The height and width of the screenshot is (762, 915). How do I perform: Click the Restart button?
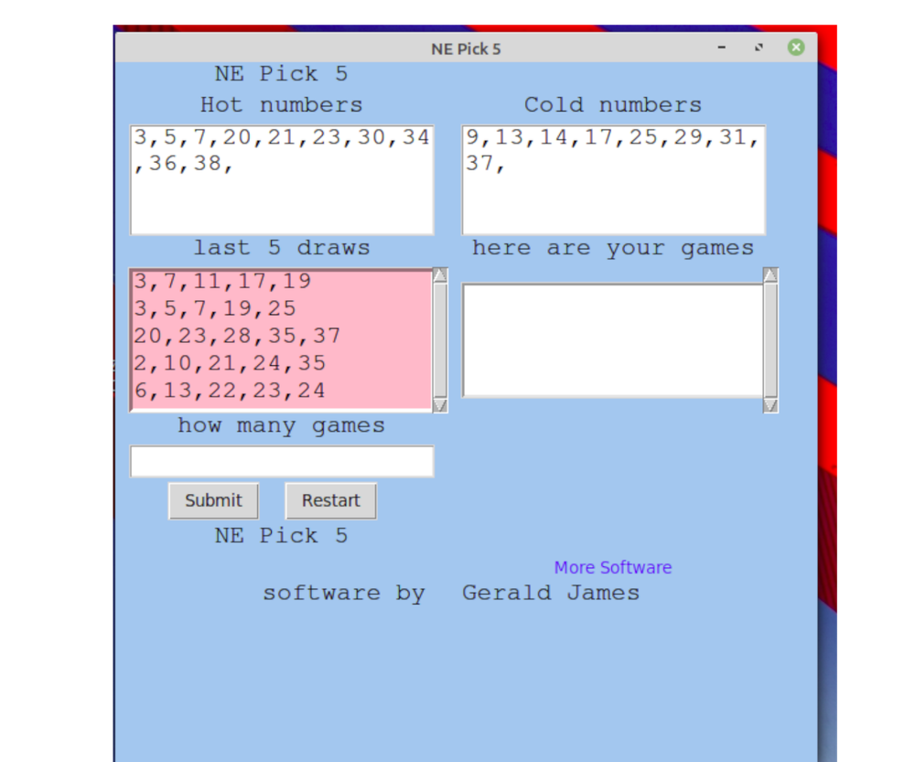click(x=330, y=500)
